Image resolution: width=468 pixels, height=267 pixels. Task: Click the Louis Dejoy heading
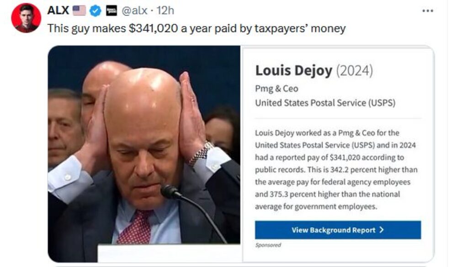point(294,70)
